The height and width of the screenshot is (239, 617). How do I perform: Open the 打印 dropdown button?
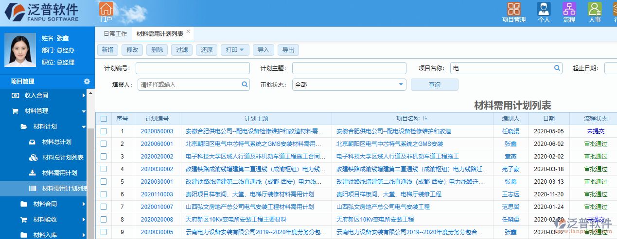(235, 50)
